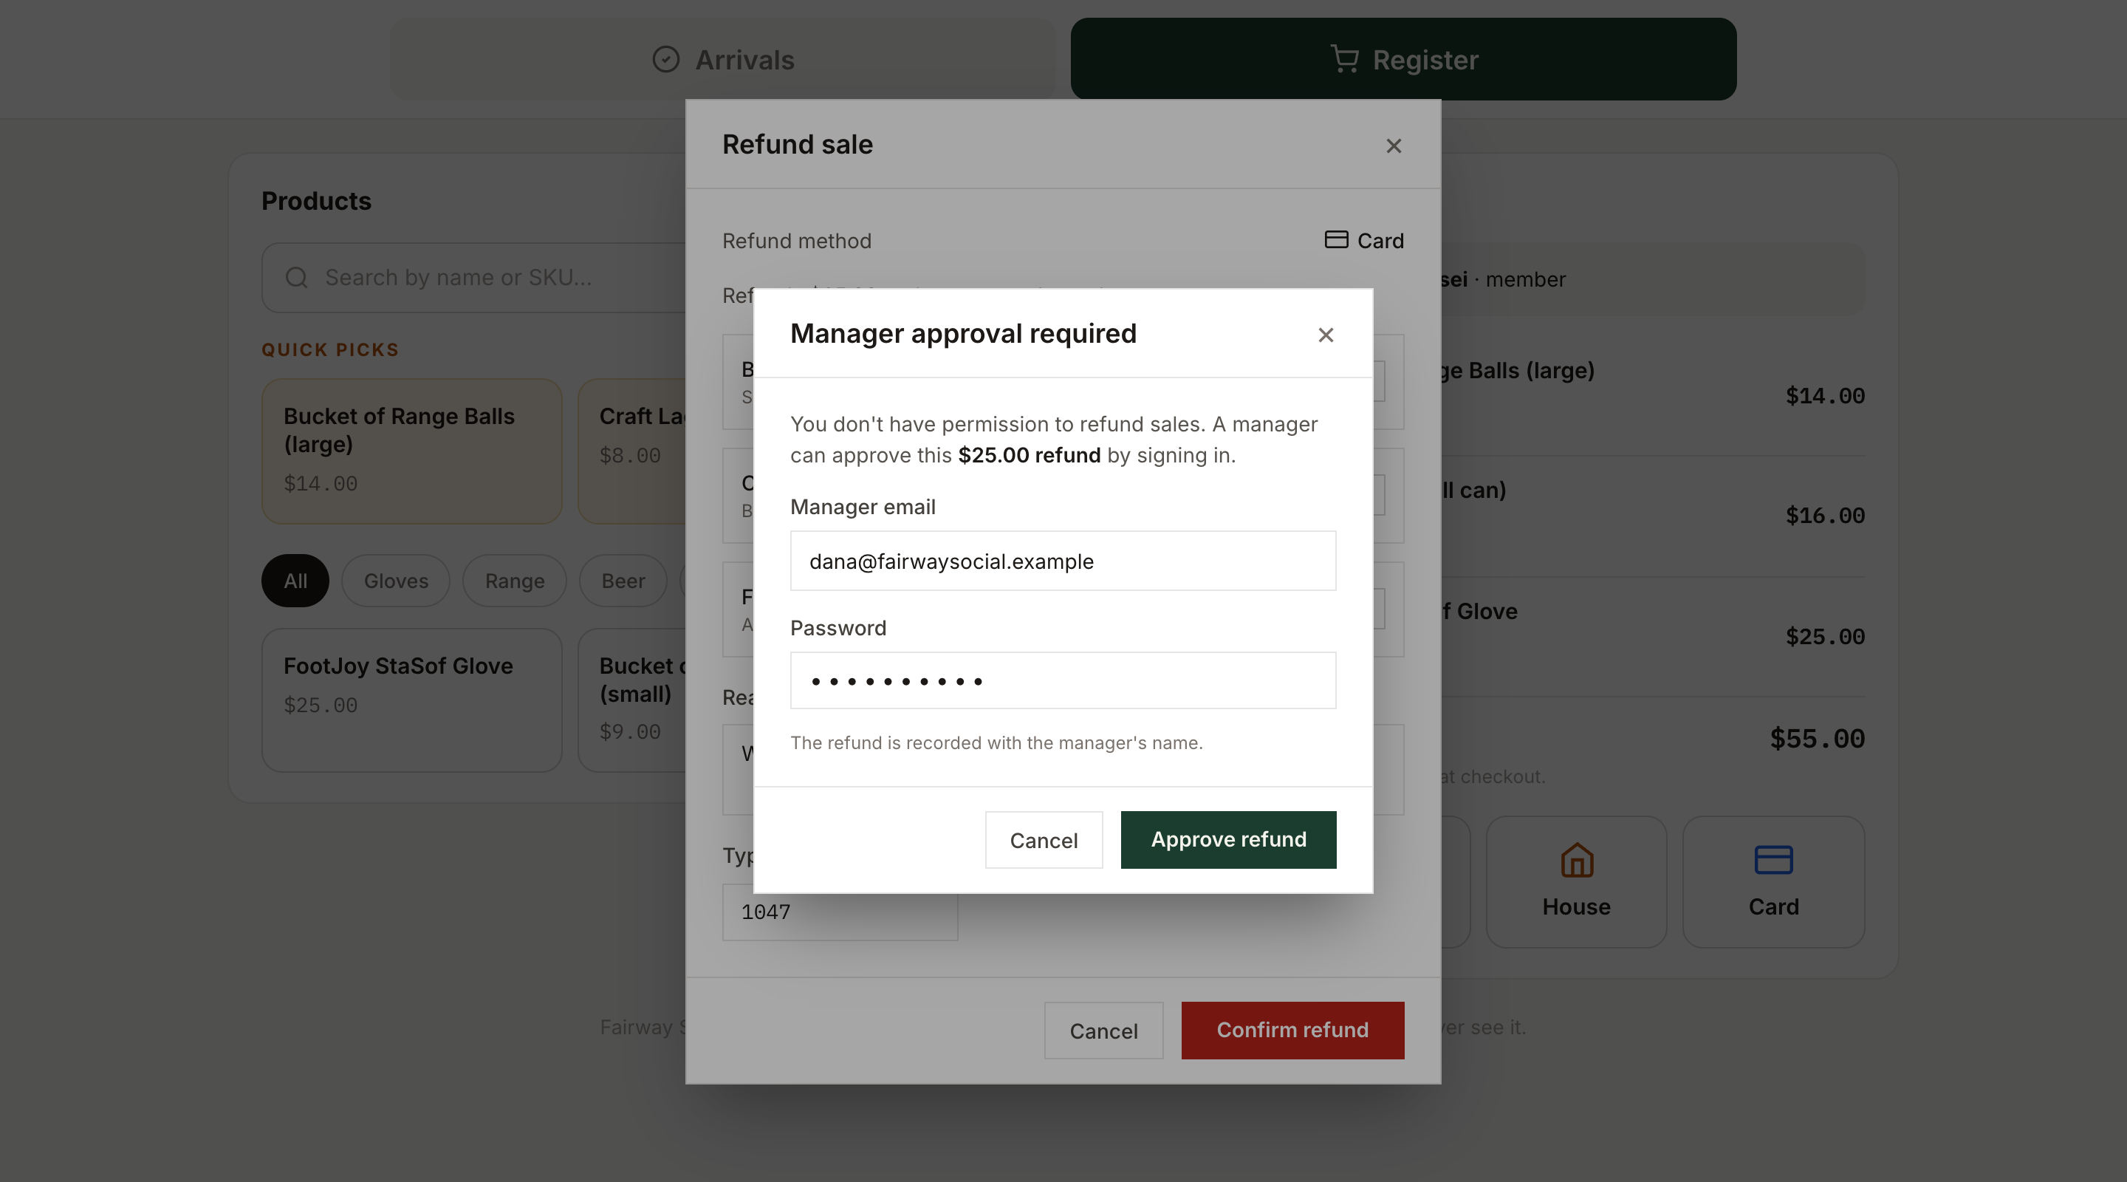
Task: Click the Manager email field
Action: pos(1063,561)
